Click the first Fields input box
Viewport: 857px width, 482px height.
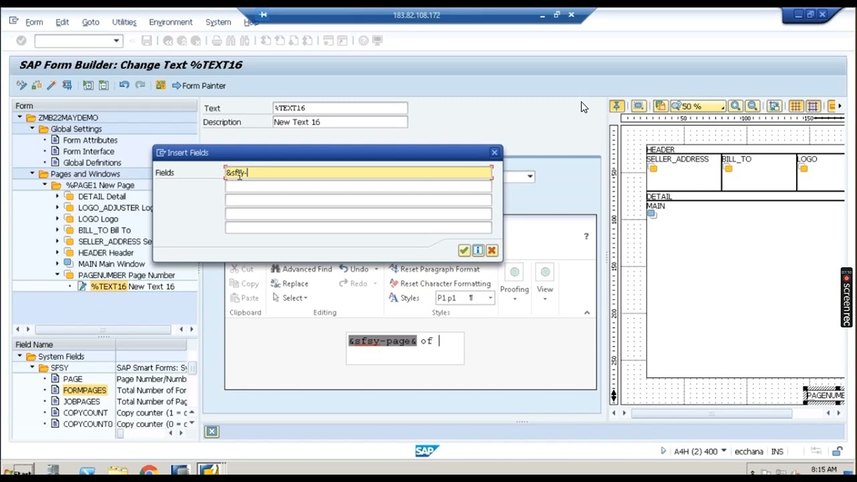tap(359, 173)
